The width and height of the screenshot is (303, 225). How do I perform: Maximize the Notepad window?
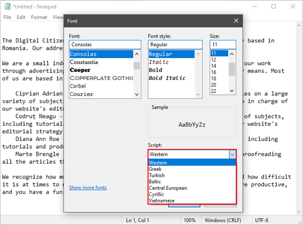(274, 7)
